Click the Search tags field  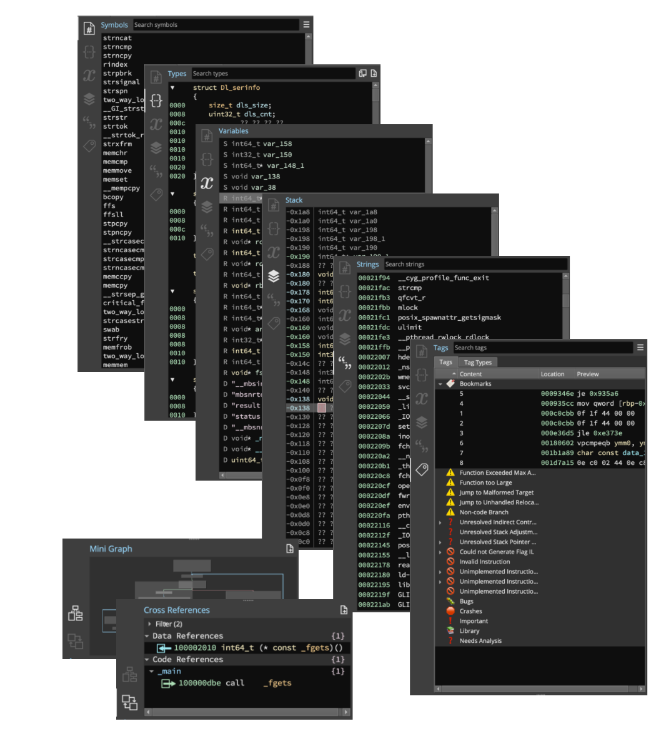pyautogui.click(x=542, y=348)
